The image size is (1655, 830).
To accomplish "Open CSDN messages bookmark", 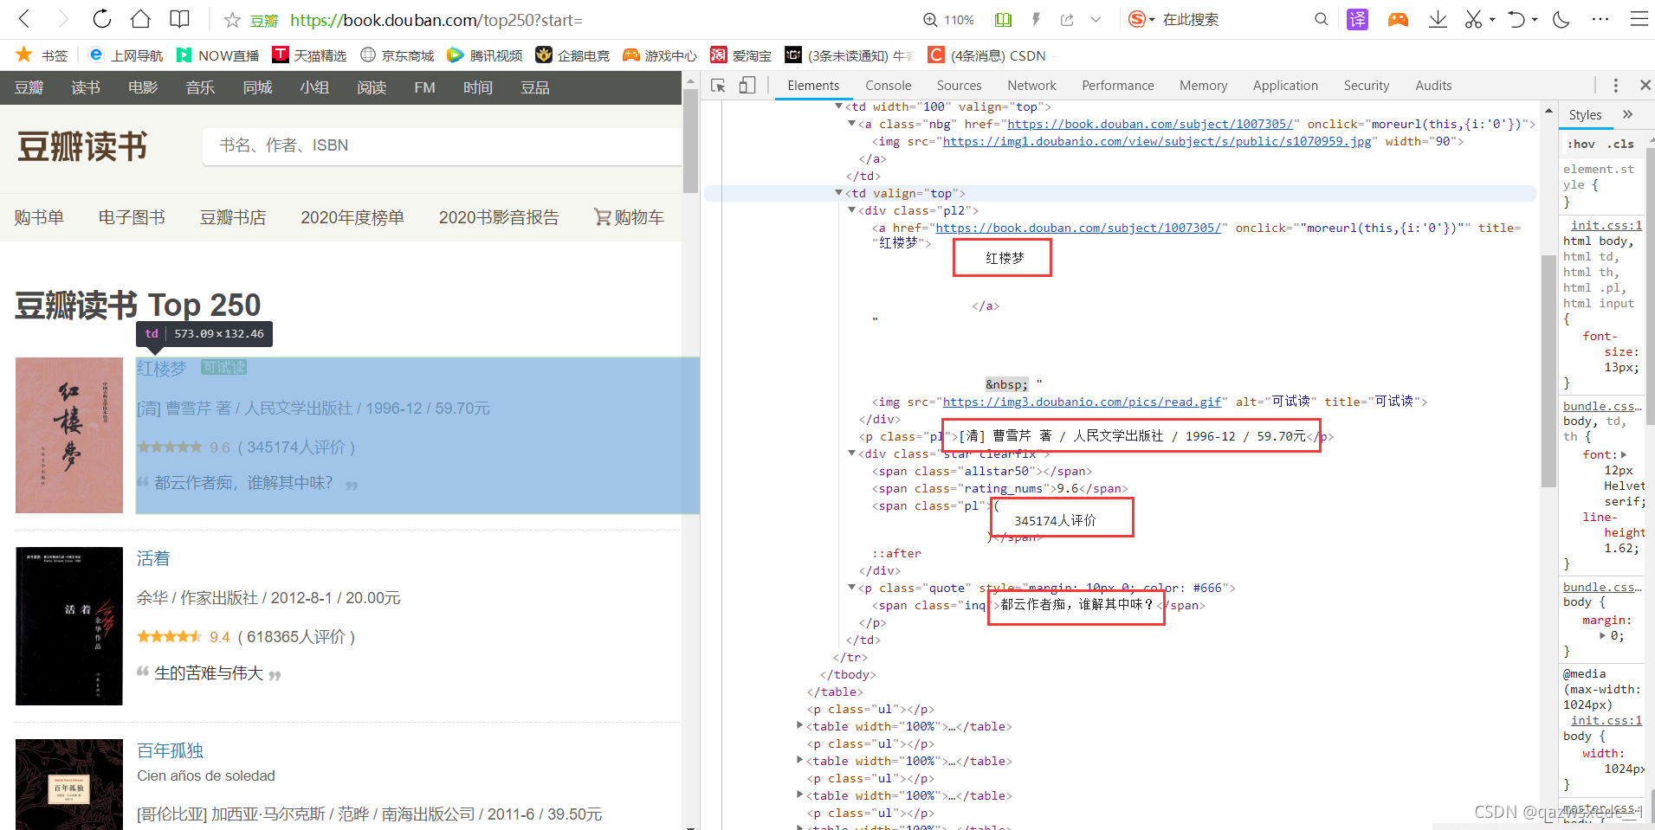I will pos(987,55).
